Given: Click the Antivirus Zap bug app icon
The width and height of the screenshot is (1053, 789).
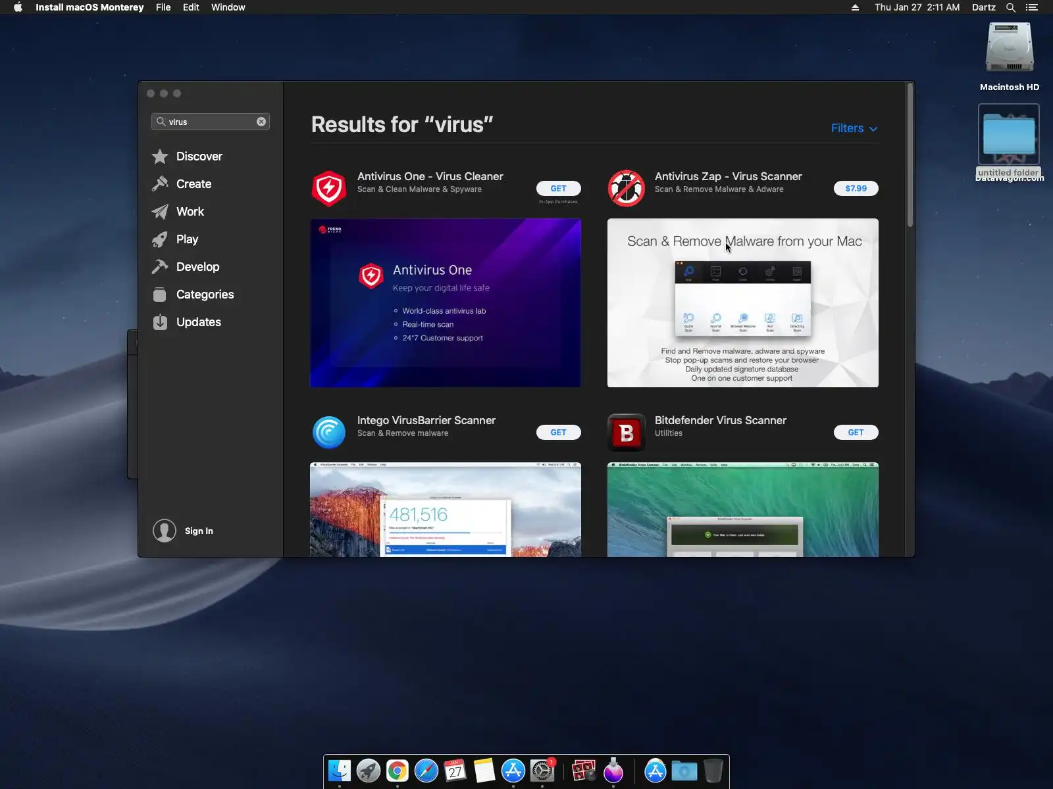Looking at the screenshot, I should [x=626, y=188].
